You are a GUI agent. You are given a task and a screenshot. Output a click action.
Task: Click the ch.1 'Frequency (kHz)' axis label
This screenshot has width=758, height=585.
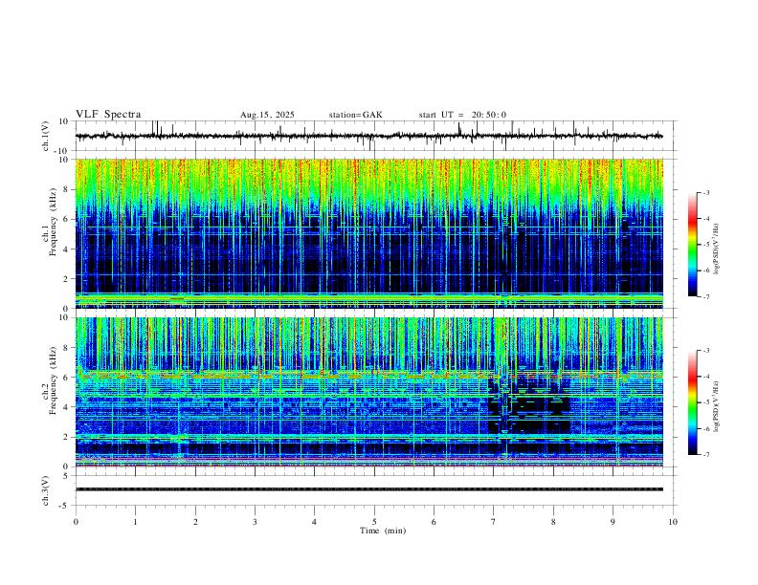(53, 222)
